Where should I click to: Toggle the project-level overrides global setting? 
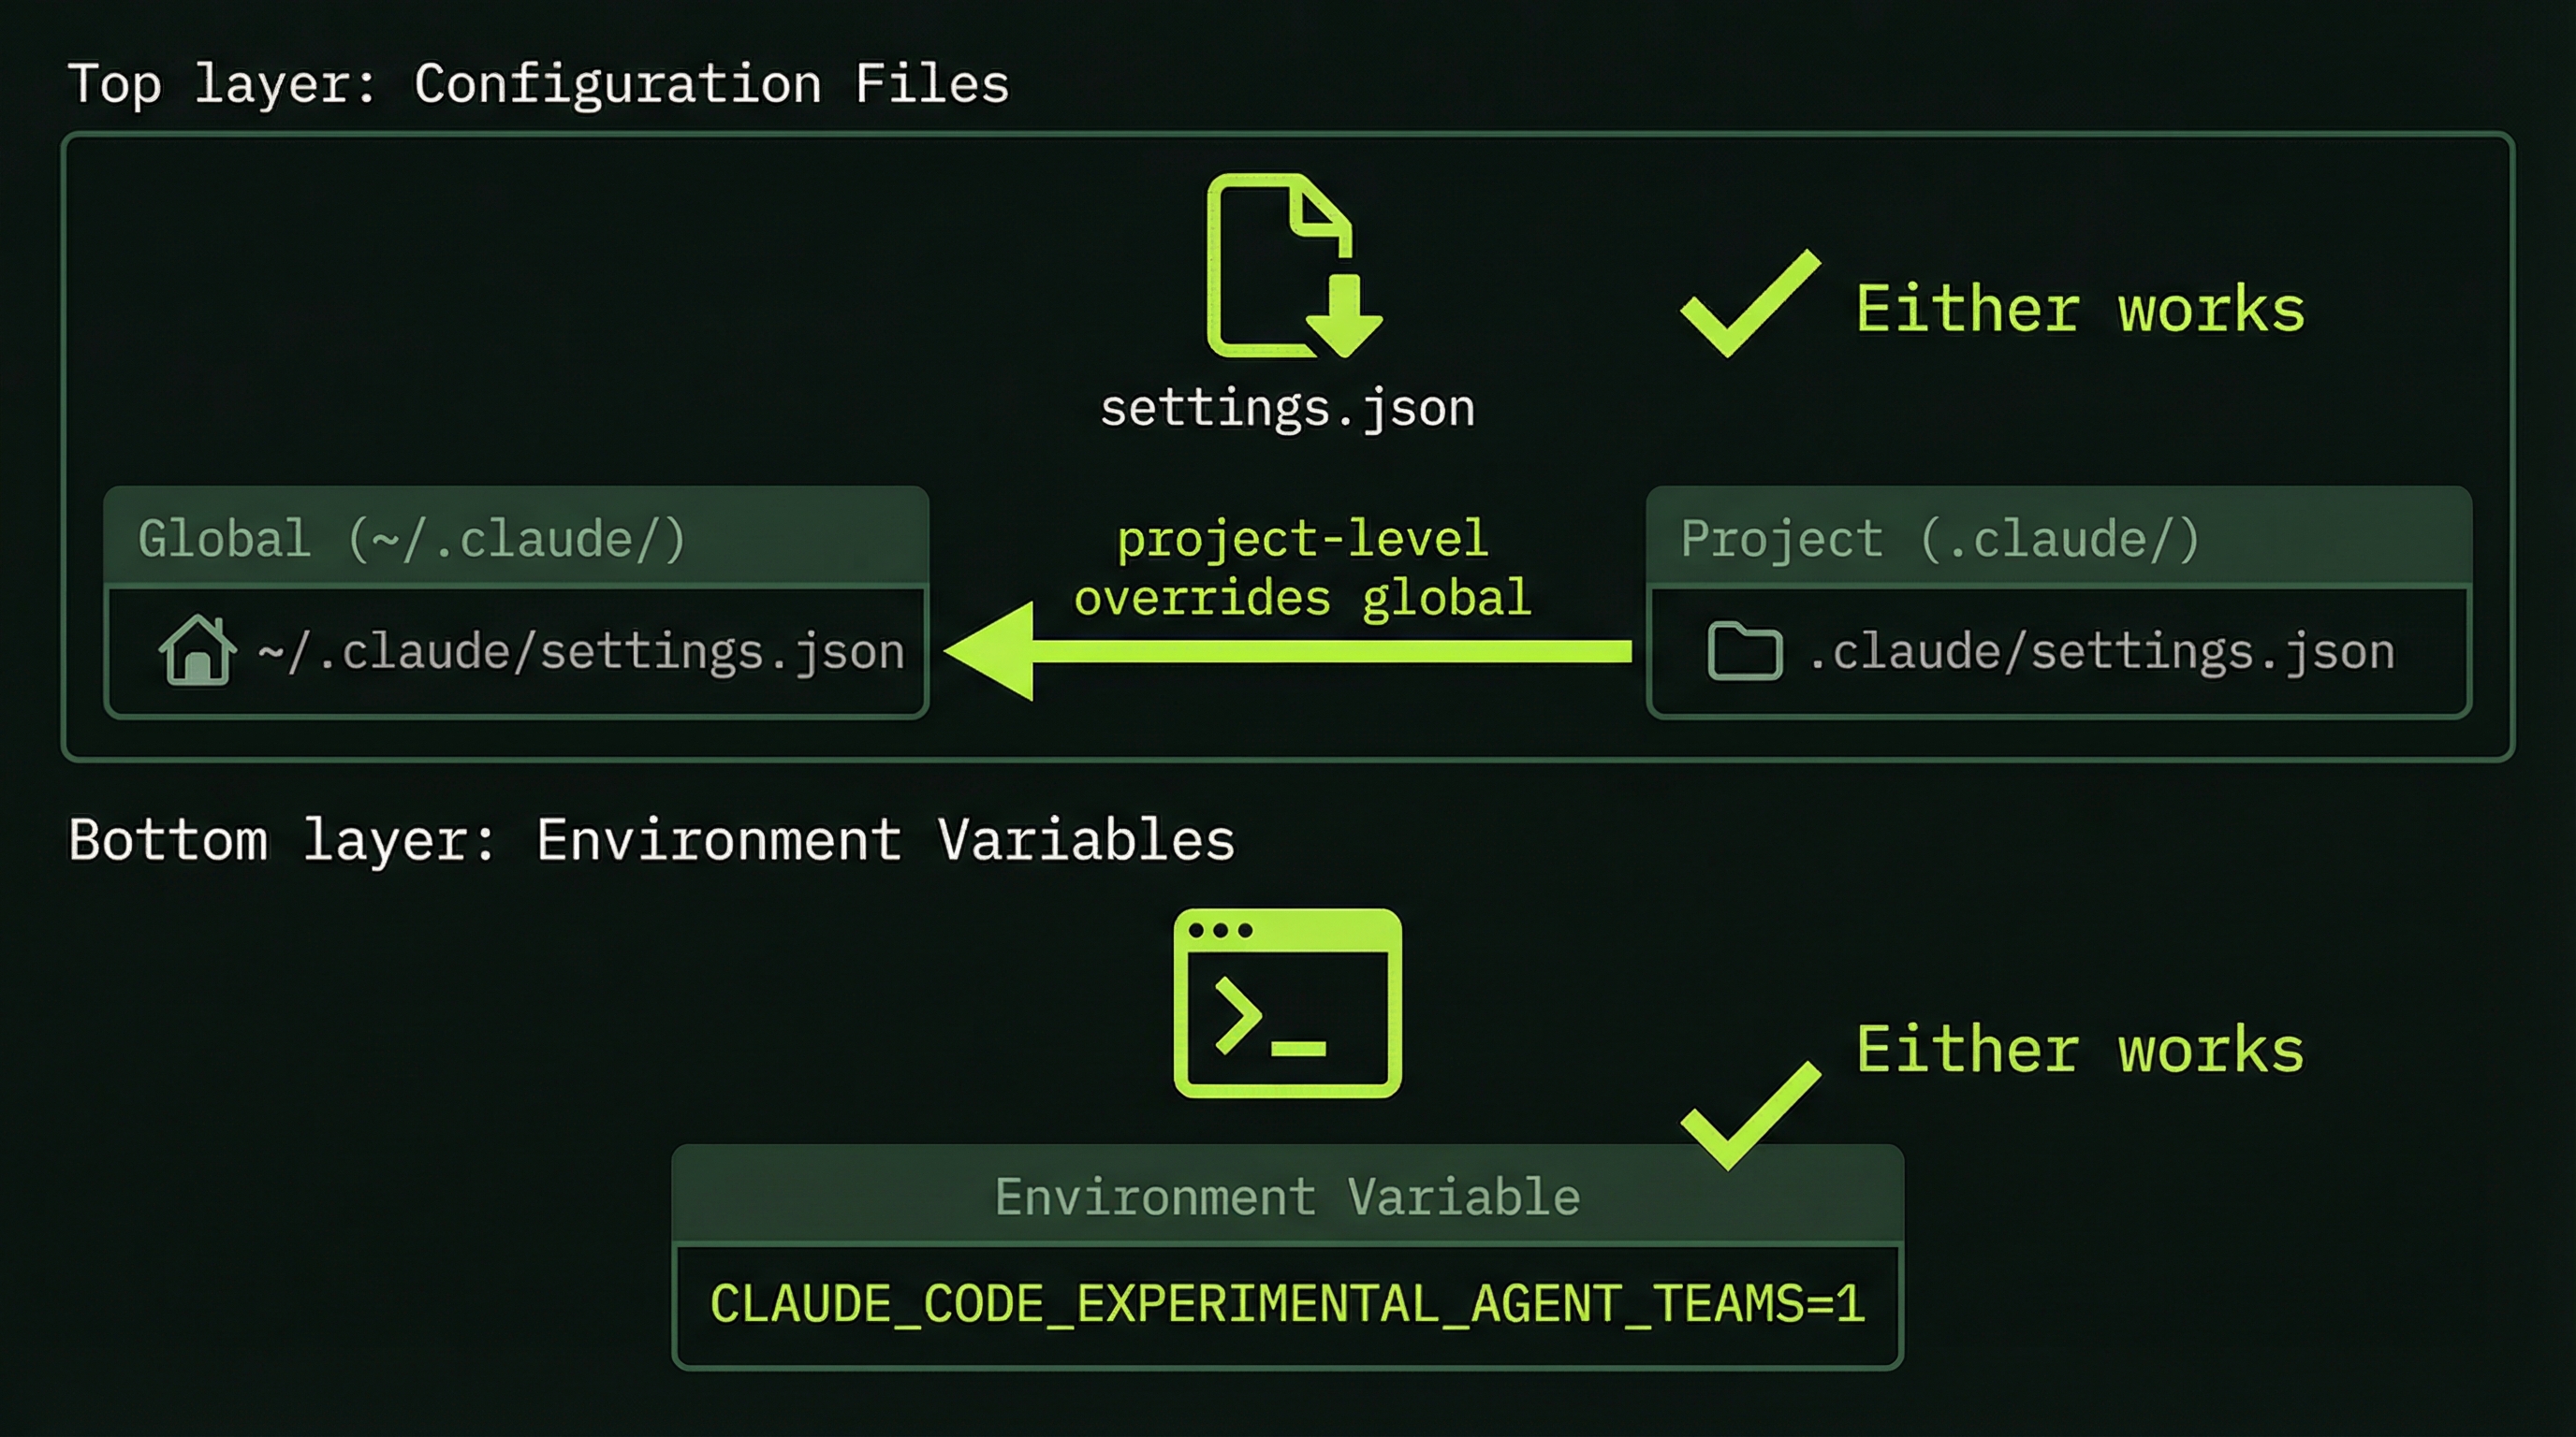pyautogui.click(x=1300, y=568)
